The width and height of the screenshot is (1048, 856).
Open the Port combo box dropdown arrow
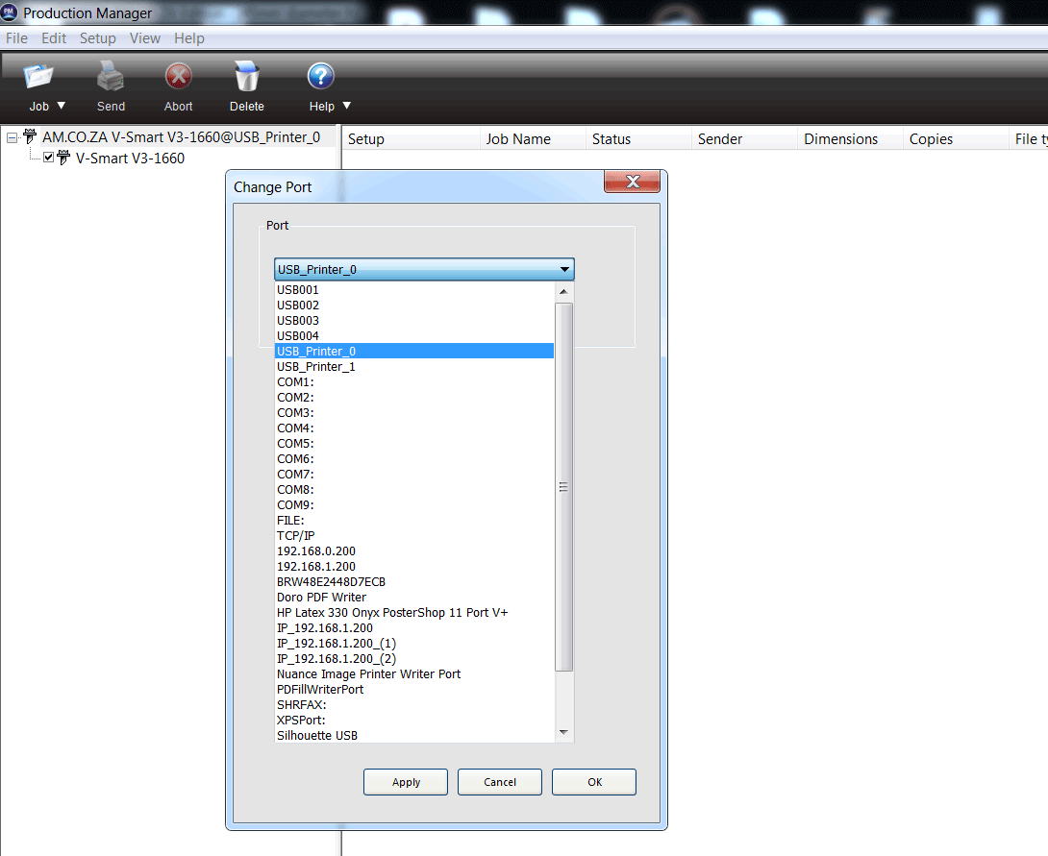pyautogui.click(x=565, y=270)
